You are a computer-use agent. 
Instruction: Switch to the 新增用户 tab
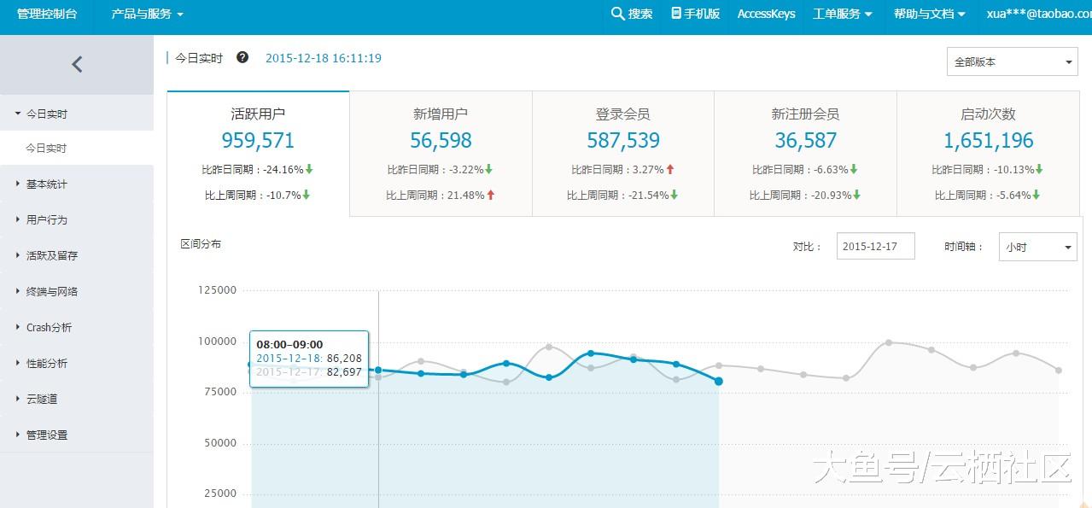pyautogui.click(x=441, y=114)
